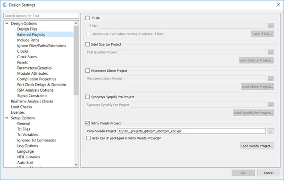Click the Synopsys Synplify Pro path field

point(199,105)
